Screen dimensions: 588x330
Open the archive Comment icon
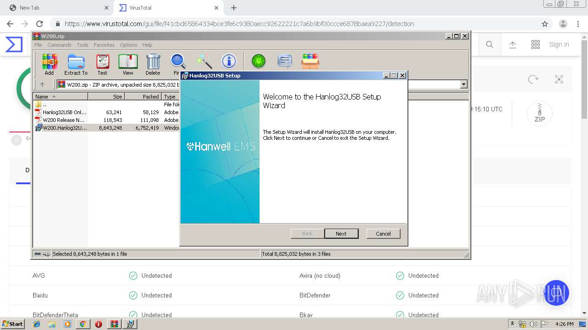285,61
